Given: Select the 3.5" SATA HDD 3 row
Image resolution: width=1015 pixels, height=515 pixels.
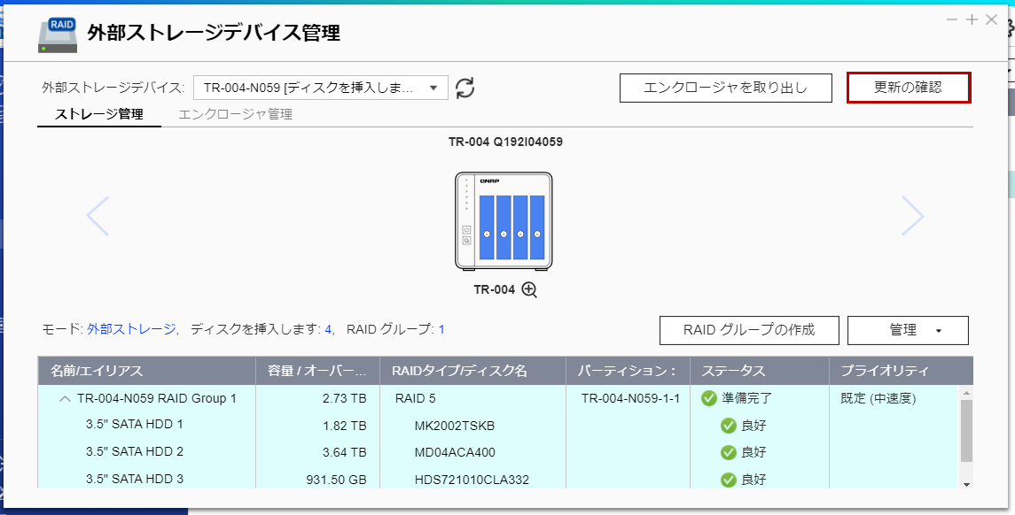Looking at the screenshot, I should pyautogui.click(x=498, y=480).
